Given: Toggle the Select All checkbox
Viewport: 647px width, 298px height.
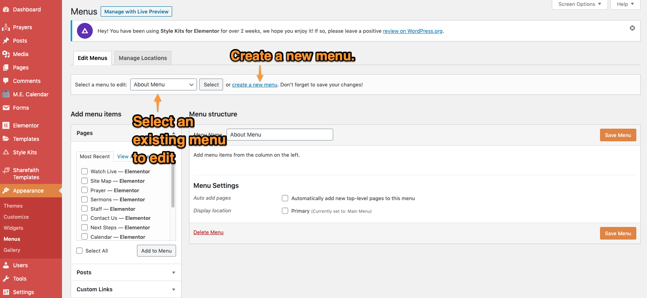Looking at the screenshot, I should pos(79,251).
